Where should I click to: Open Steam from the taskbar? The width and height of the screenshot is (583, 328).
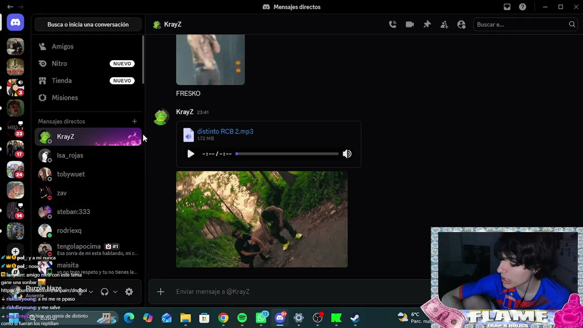pyautogui.click(x=355, y=318)
